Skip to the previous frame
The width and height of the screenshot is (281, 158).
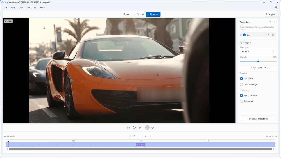click(x=128, y=127)
